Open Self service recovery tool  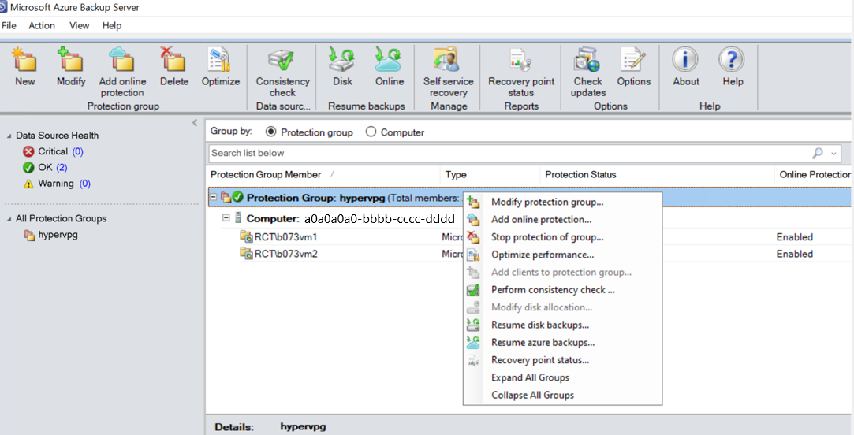448,59
